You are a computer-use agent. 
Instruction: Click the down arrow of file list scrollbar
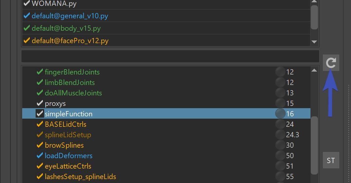pos(314,42)
